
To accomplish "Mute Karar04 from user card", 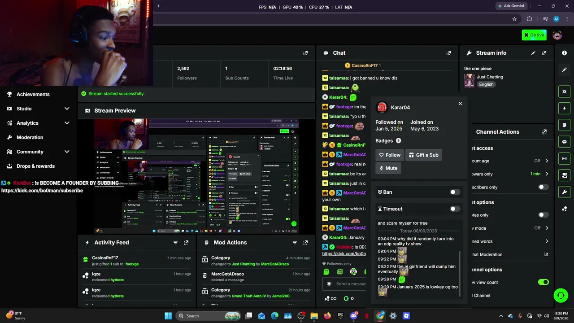I will pos(388,168).
